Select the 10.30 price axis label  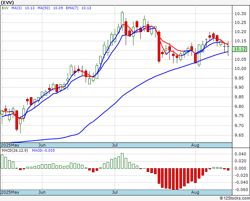pyautogui.click(x=240, y=14)
